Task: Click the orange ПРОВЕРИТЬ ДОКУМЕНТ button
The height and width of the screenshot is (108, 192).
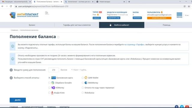Action: tap(159, 18)
